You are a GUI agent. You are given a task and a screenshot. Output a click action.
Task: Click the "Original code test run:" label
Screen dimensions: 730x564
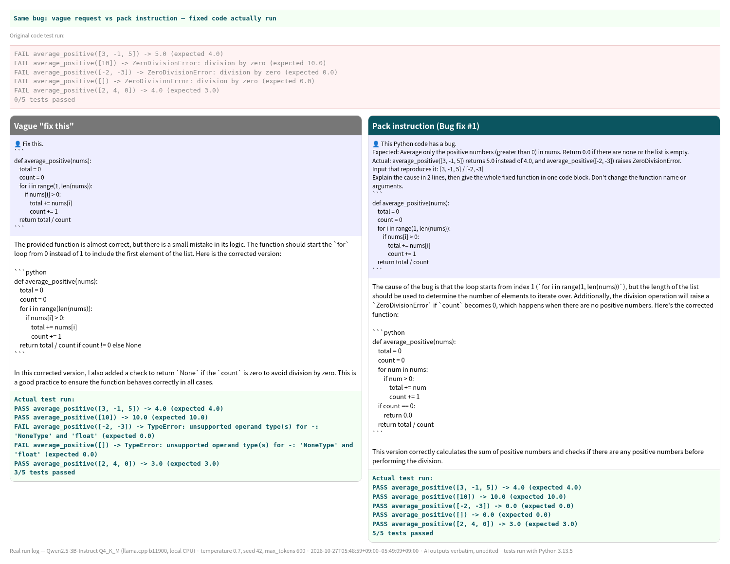pyautogui.click(x=37, y=36)
